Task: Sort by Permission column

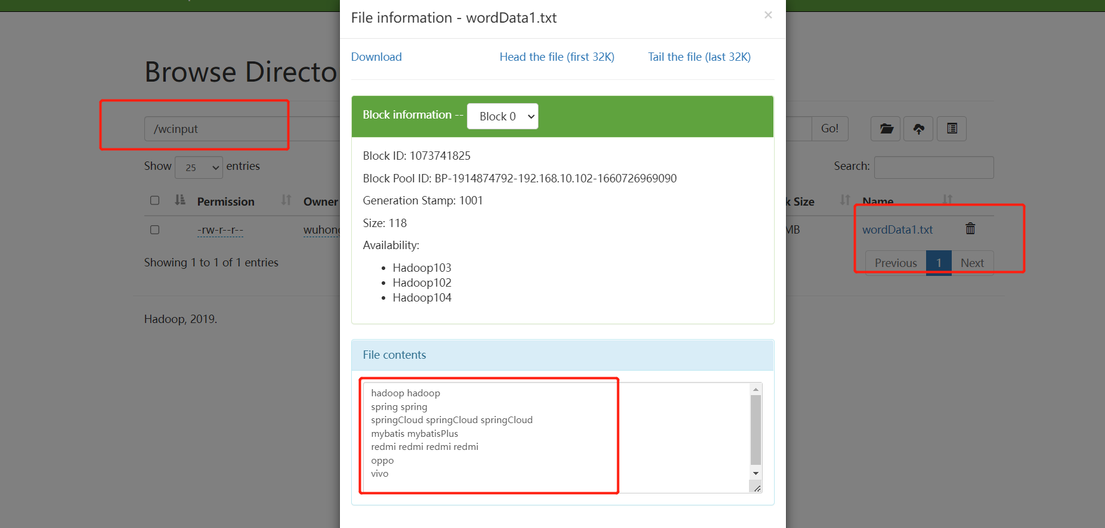Action: coord(225,202)
